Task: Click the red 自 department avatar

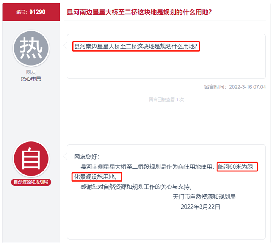Action: tap(31, 159)
